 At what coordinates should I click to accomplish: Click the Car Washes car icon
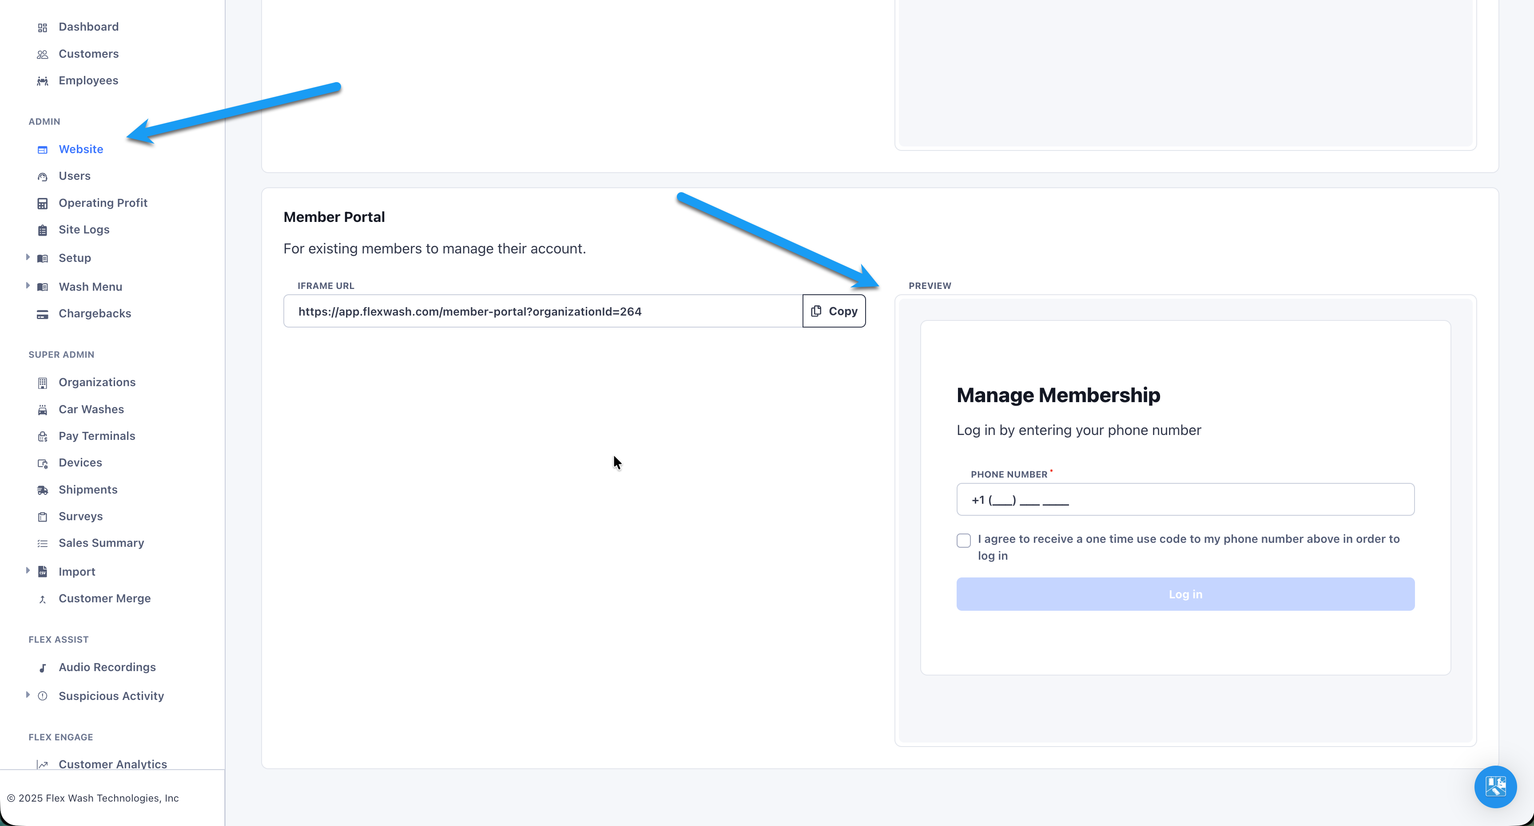coord(42,410)
